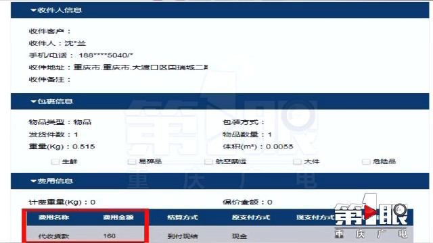Select the 代收货款 table cell
The image size is (433, 243).
[53, 236]
